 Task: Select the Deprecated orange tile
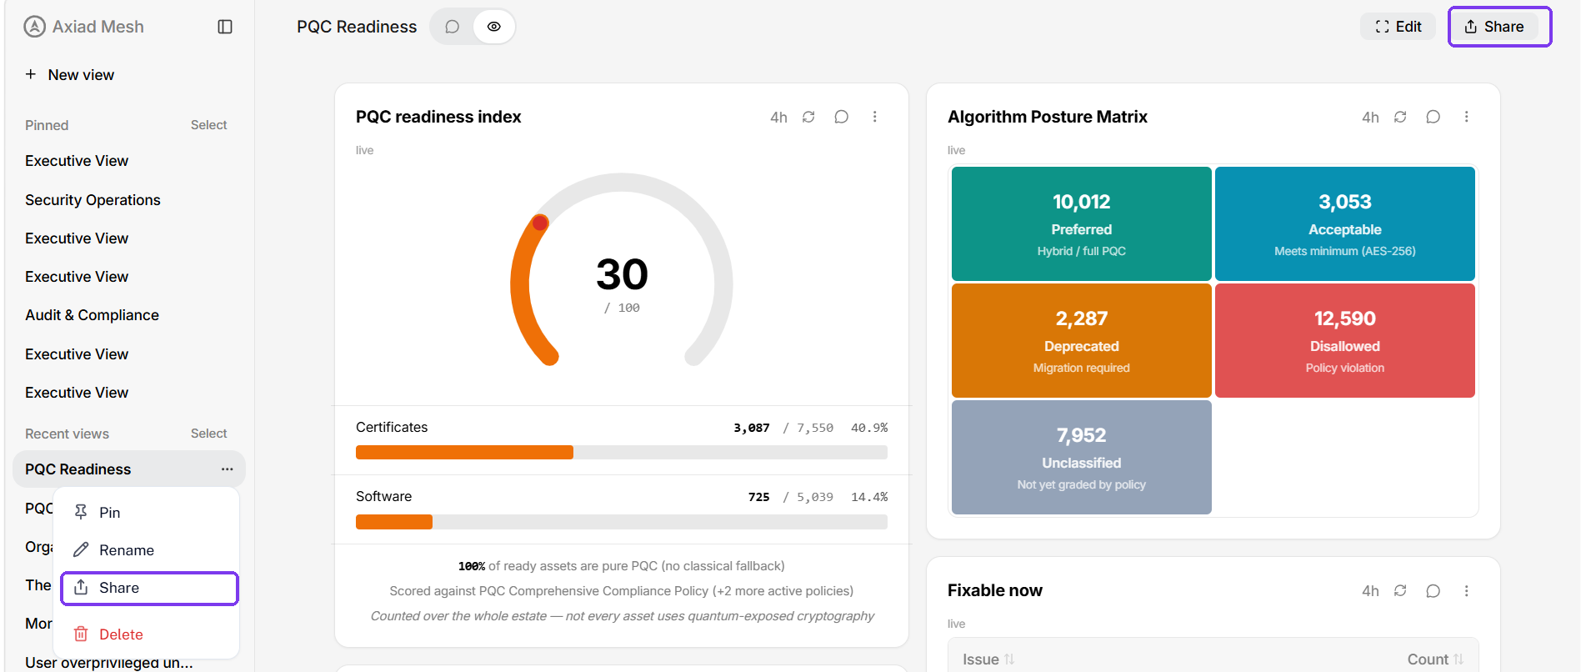[x=1082, y=340]
